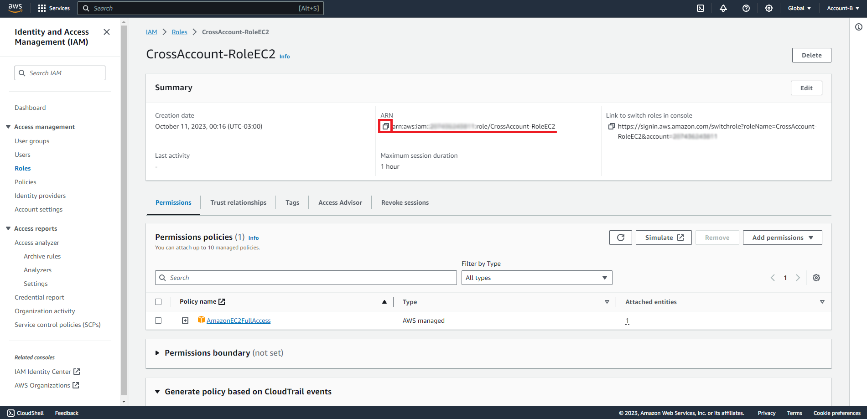Switch to the Revoke sessions tab

pyautogui.click(x=405, y=202)
